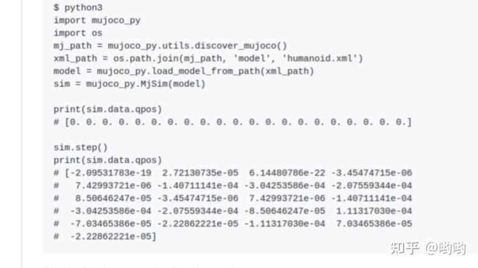
Task: Click the xml_path os.path.join line
Action: (x=208, y=59)
